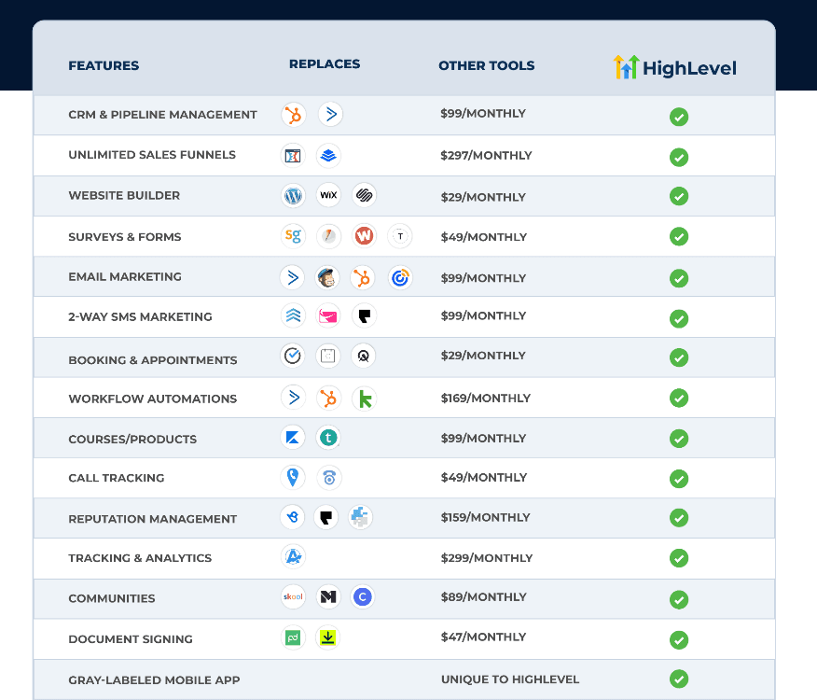Select the Skool icon in Communities row
This screenshot has width=817, height=700.
tap(293, 597)
